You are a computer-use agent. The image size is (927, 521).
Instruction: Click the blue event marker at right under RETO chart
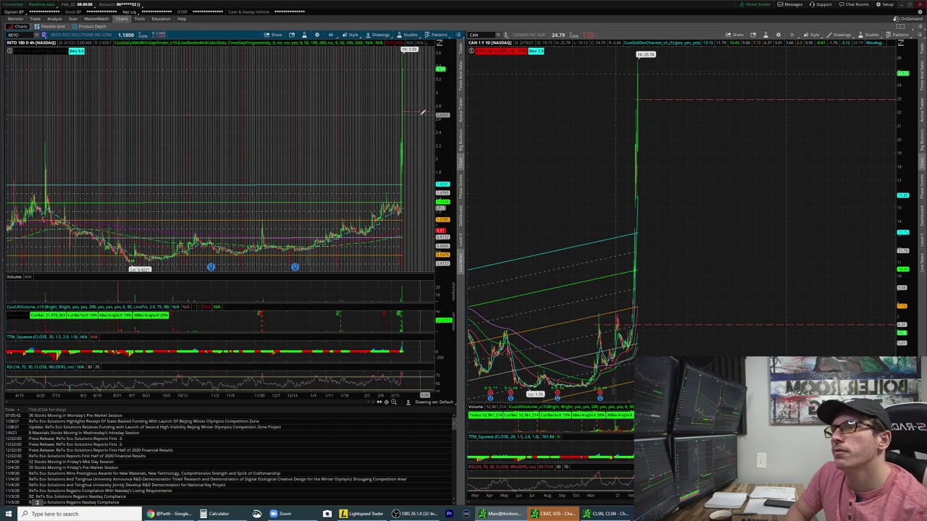point(295,267)
